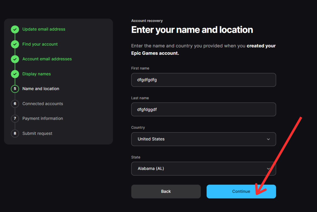317x212 pixels.
Task: Focus the Last name text field
Action: point(203,109)
